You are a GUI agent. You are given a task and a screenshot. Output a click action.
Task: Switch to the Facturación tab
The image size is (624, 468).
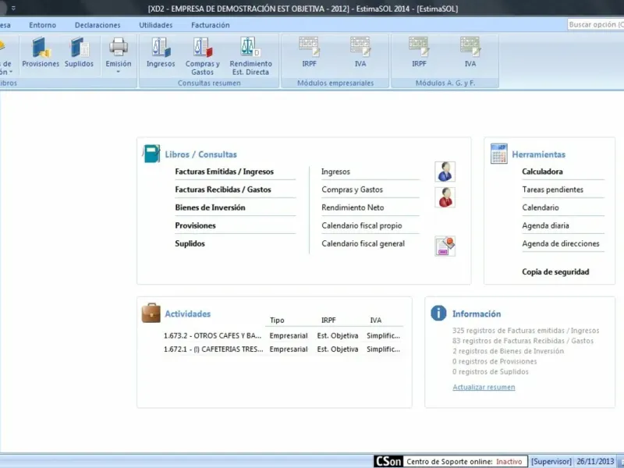pyautogui.click(x=210, y=25)
